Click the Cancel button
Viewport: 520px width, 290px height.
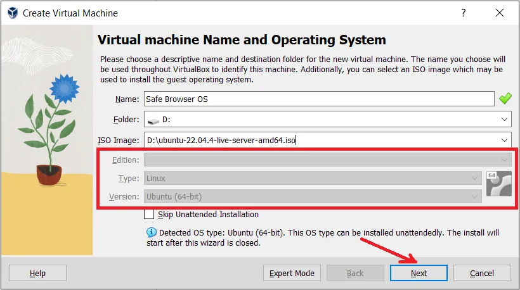coord(482,273)
